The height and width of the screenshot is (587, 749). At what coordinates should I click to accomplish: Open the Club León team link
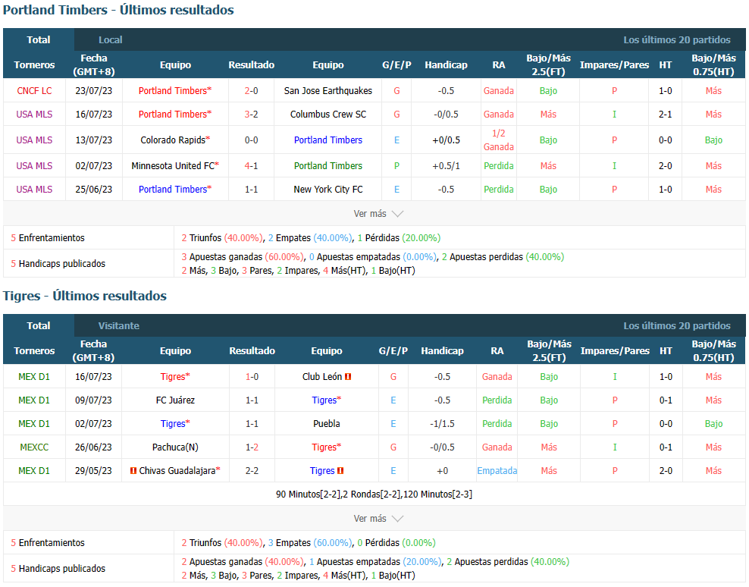coord(322,377)
